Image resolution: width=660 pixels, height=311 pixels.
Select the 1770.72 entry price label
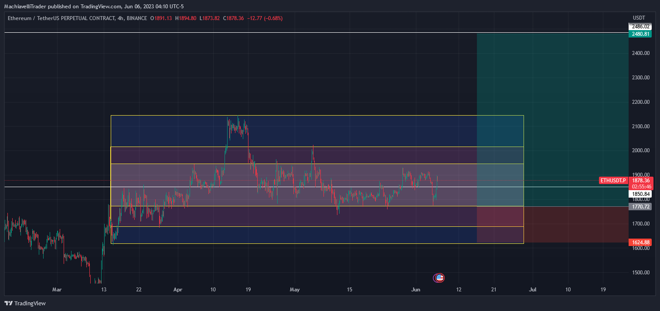(x=640, y=207)
